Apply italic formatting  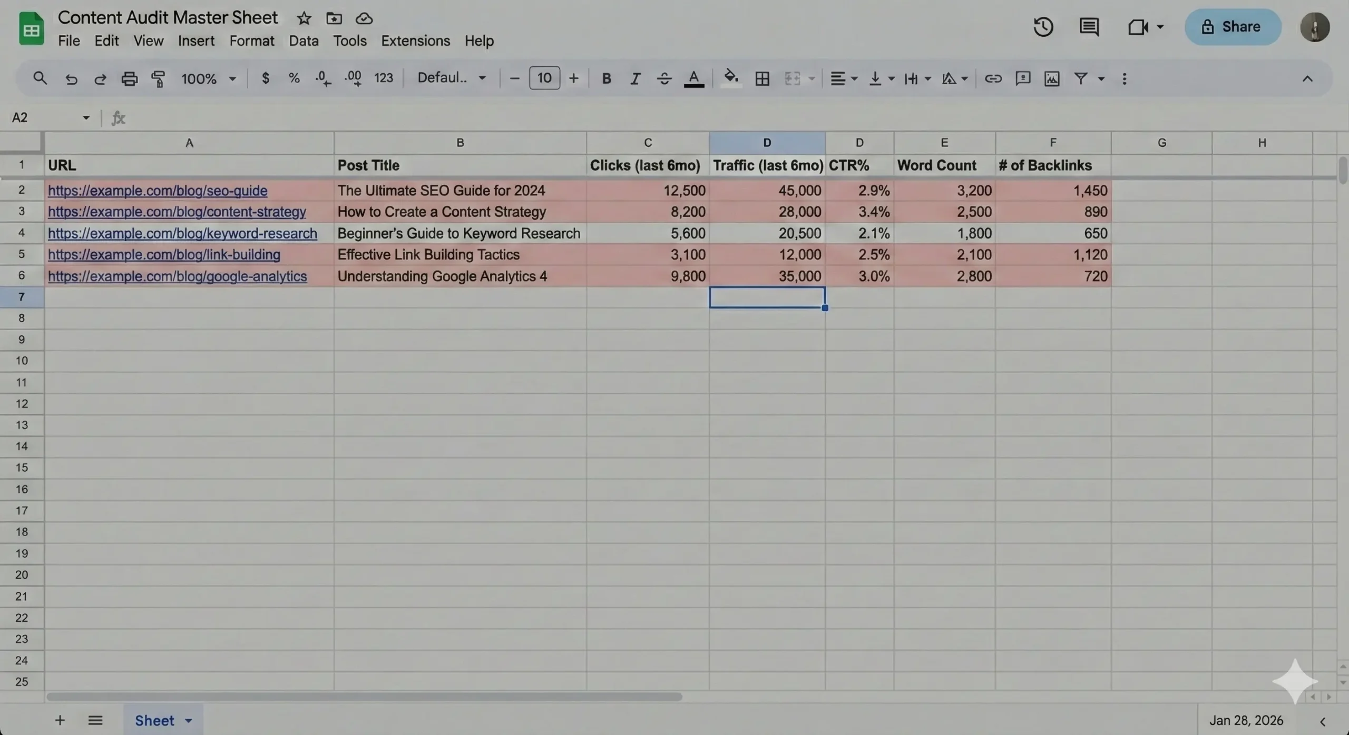tap(634, 78)
